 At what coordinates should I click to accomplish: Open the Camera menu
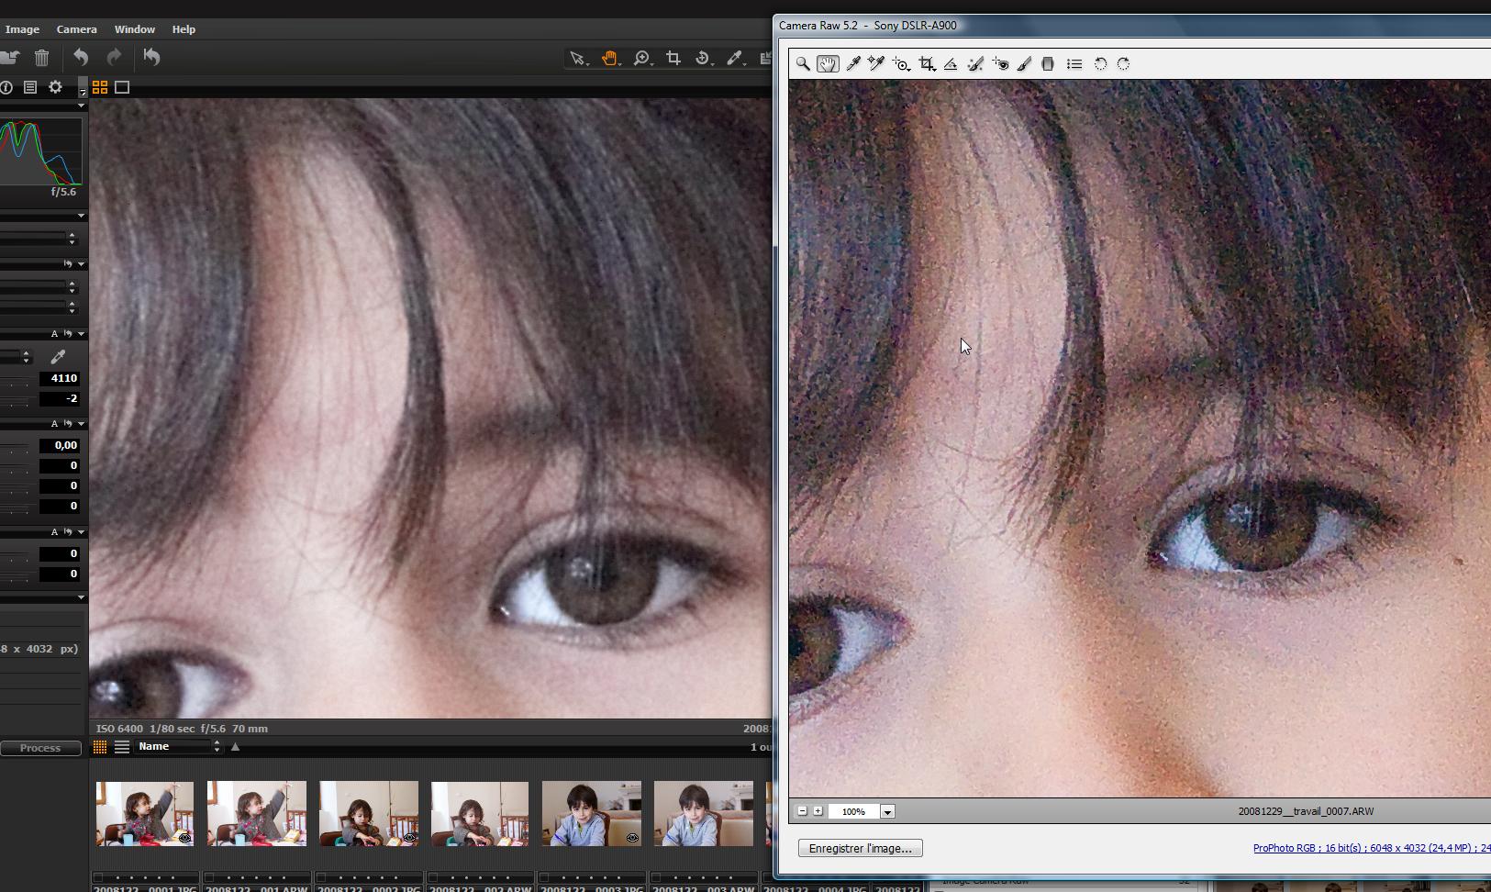76,29
